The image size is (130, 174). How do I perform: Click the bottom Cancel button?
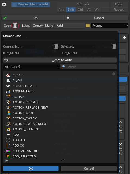pos(89,169)
